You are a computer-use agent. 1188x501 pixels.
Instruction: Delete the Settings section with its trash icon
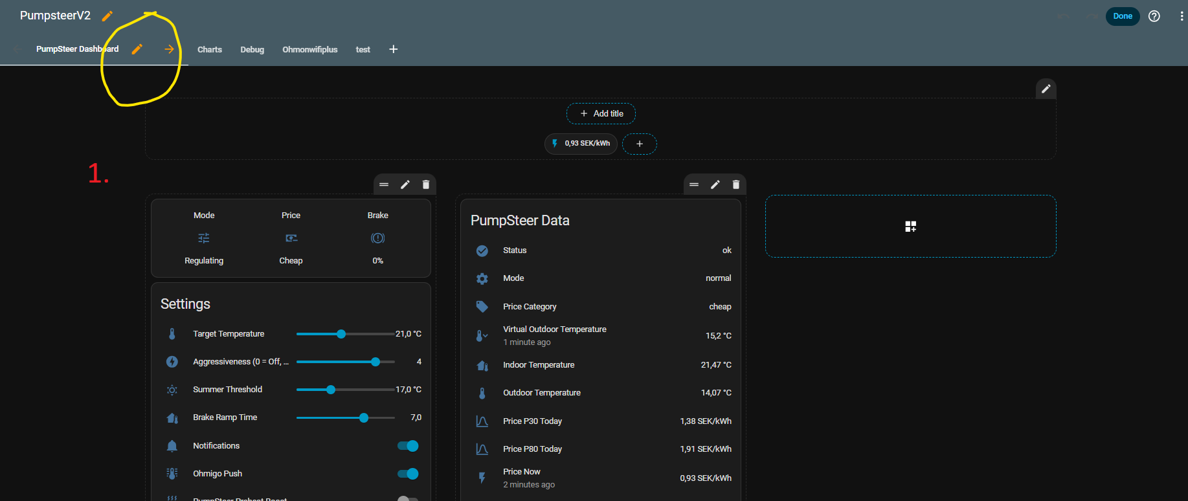pyautogui.click(x=425, y=184)
